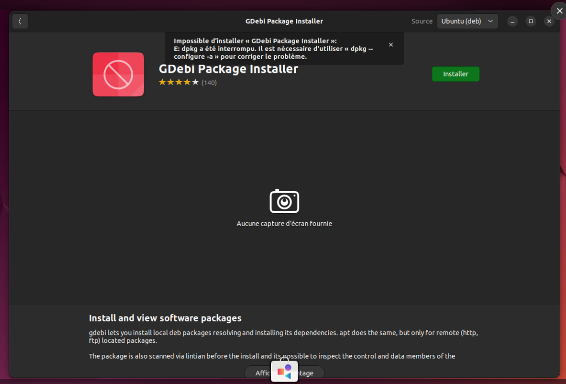Viewport: 566px width, 384px height.
Task: Open the Source dropdown showing Ubuntu (deb)
Action: [468, 21]
